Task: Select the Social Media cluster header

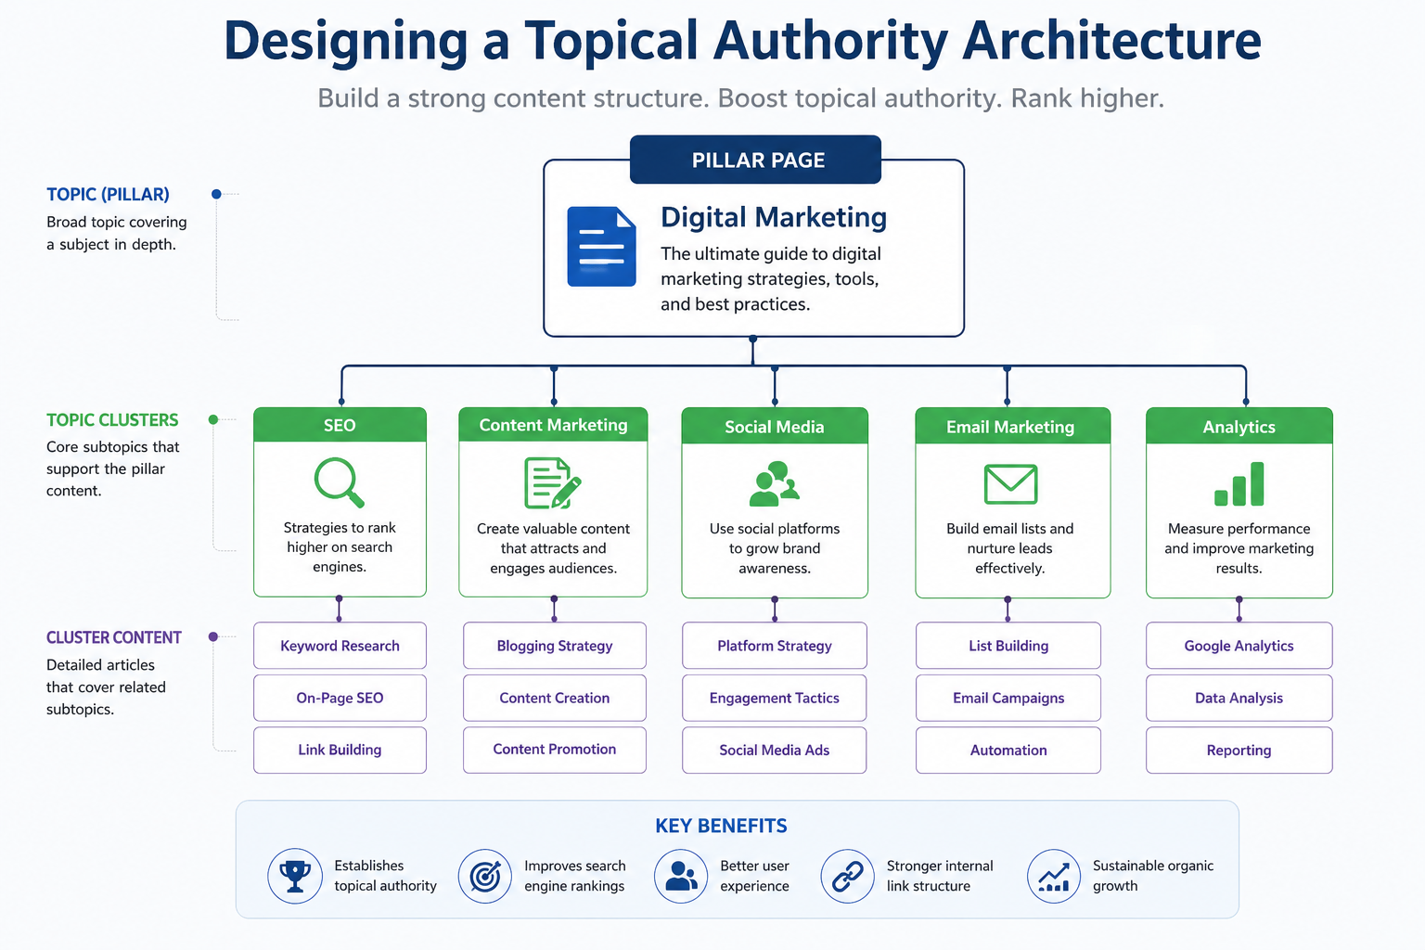Action: 775,426
